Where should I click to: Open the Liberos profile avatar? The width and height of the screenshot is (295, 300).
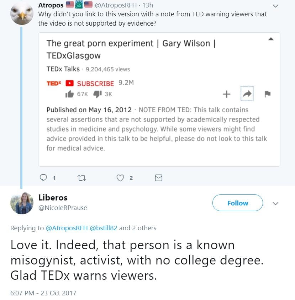[x=22, y=203]
